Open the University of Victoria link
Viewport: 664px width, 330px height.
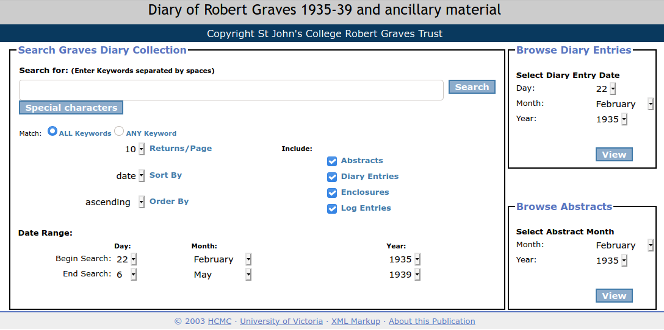pyautogui.click(x=281, y=321)
